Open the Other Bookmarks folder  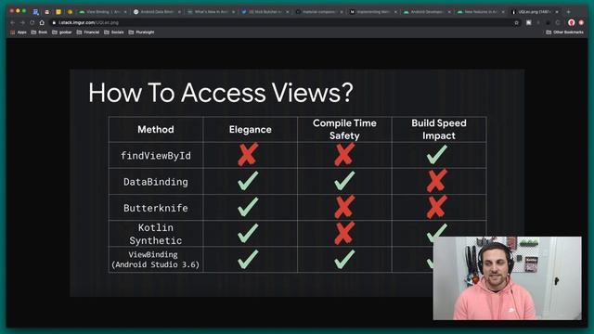(565, 32)
